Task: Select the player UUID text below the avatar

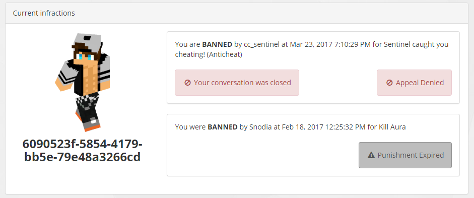Action: pyautogui.click(x=83, y=151)
